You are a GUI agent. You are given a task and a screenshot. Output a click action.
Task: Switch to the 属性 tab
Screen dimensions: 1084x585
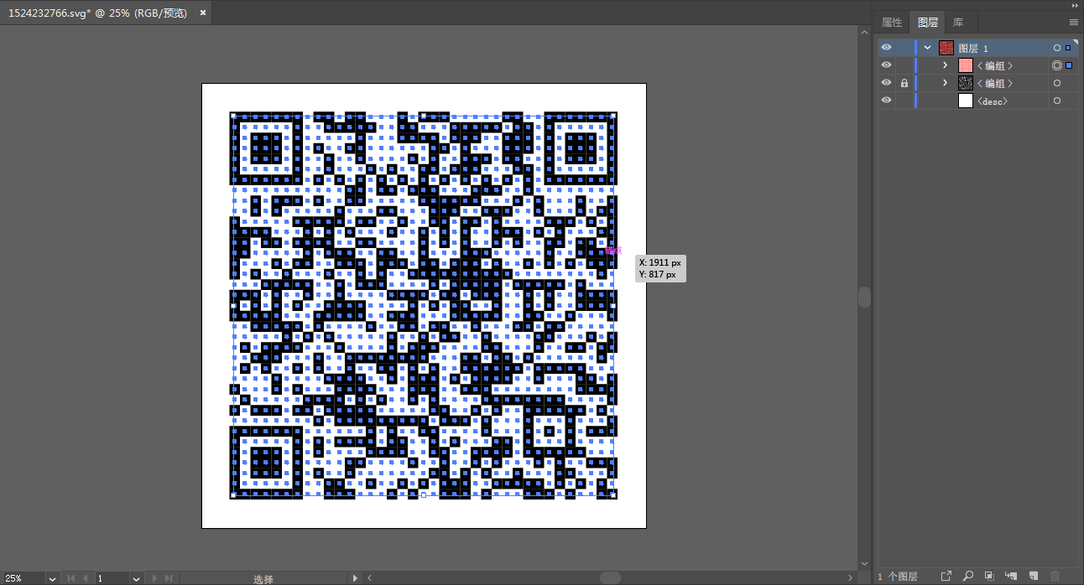point(893,23)
